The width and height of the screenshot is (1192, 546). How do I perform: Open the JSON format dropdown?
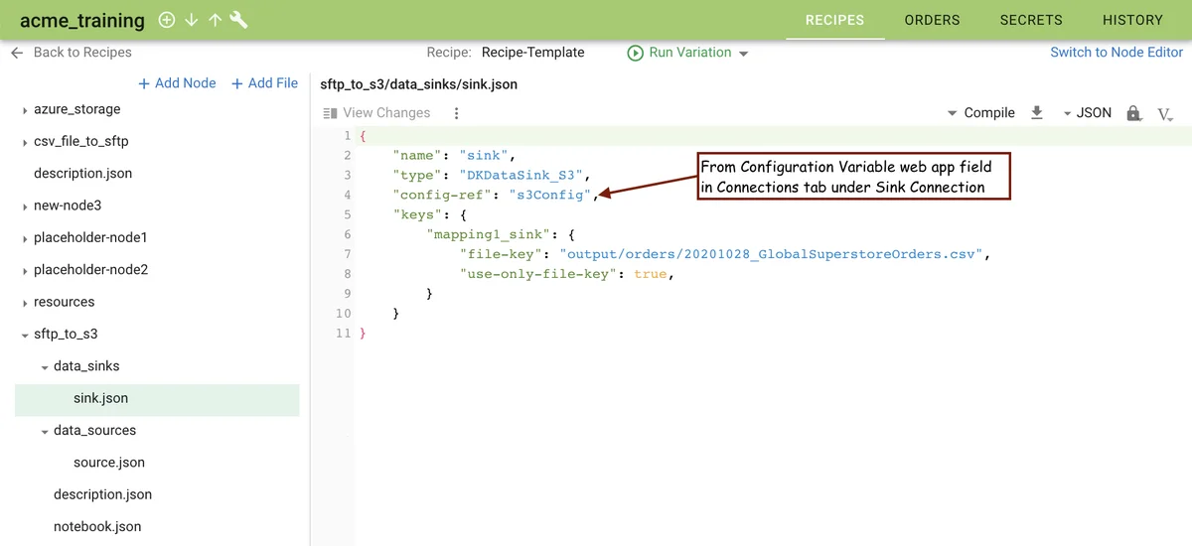[x=1087, y=113]
